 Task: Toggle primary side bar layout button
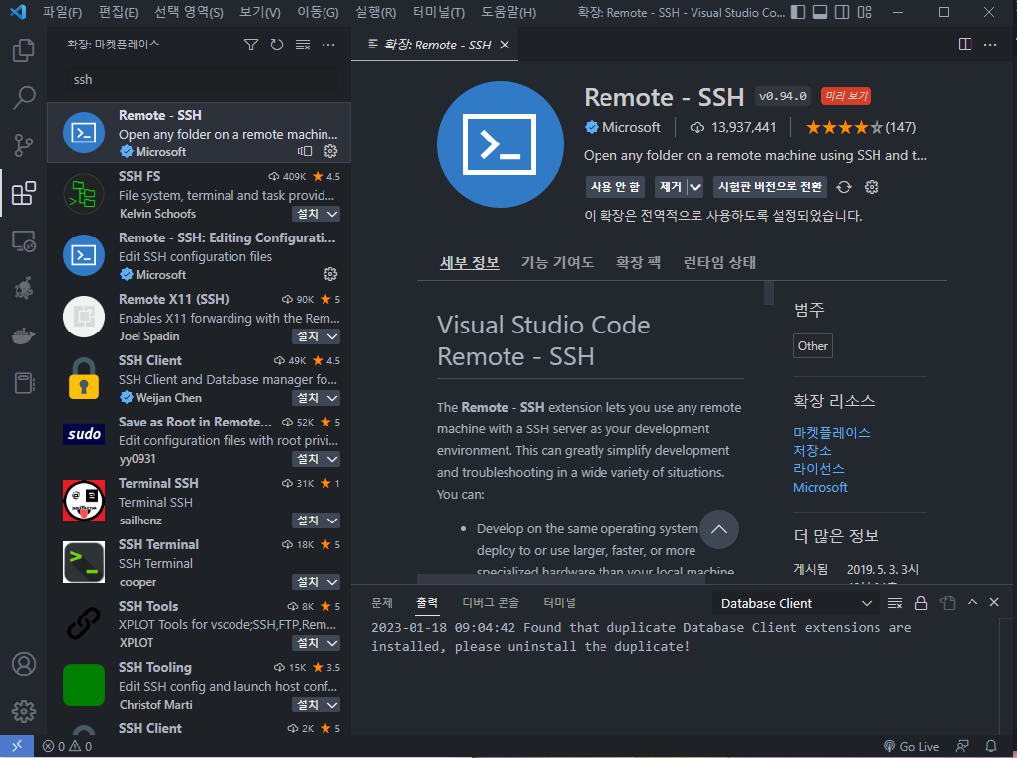[x=798, y=12]
